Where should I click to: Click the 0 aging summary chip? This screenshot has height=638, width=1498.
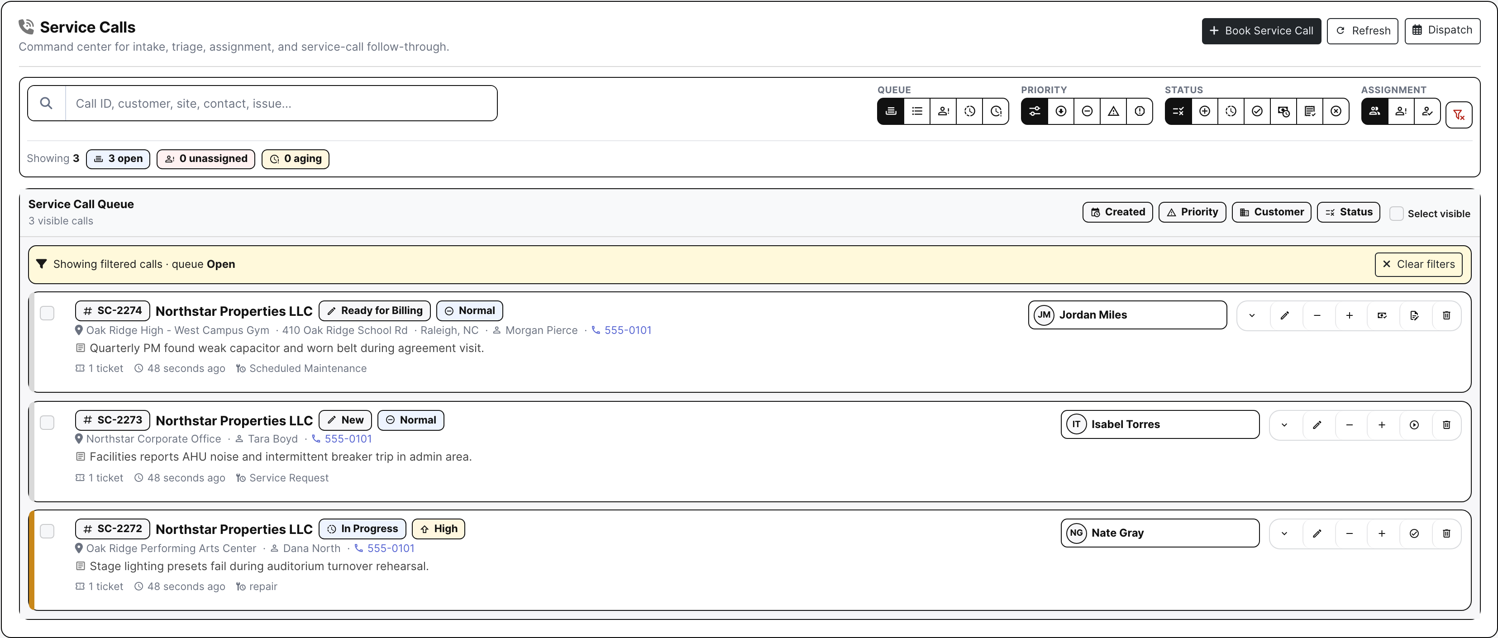tap(296, 159)
